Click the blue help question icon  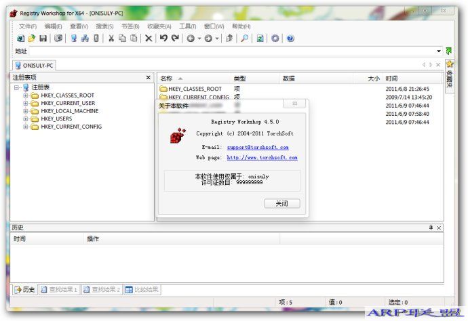(x=290, y=38)
